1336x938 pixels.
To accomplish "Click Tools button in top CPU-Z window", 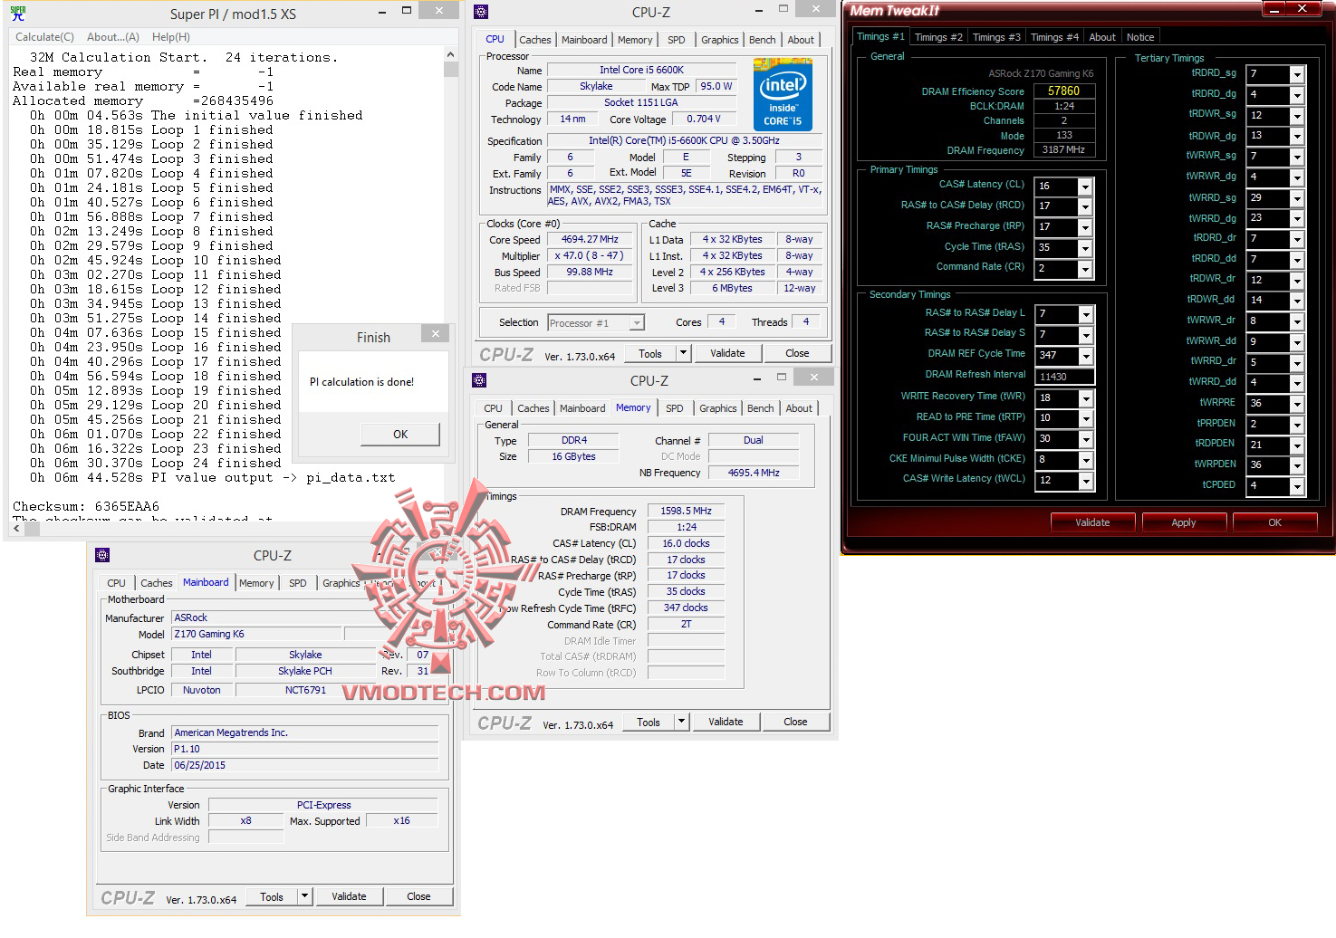I will [x=650, y=354].
